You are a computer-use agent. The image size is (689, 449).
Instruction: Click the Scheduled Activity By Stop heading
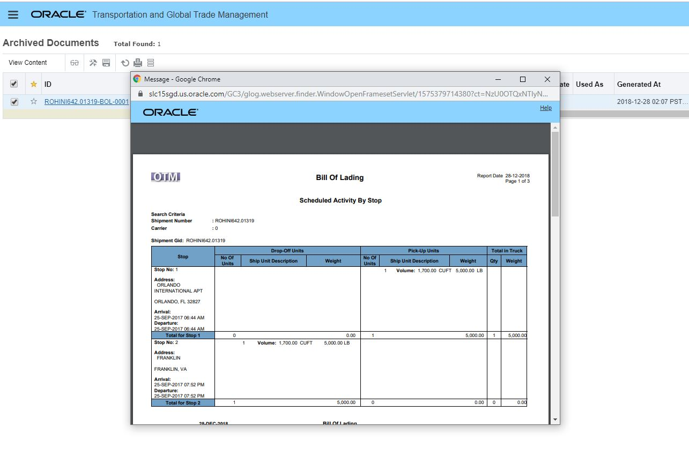coord(340,200)
